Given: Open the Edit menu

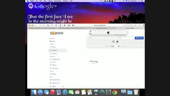Looking at the screenshot, I should click(41, 1).
